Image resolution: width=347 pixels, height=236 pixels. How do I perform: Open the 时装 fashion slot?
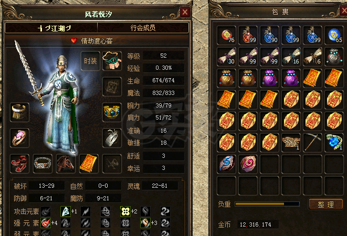click(x=90, y=61)
